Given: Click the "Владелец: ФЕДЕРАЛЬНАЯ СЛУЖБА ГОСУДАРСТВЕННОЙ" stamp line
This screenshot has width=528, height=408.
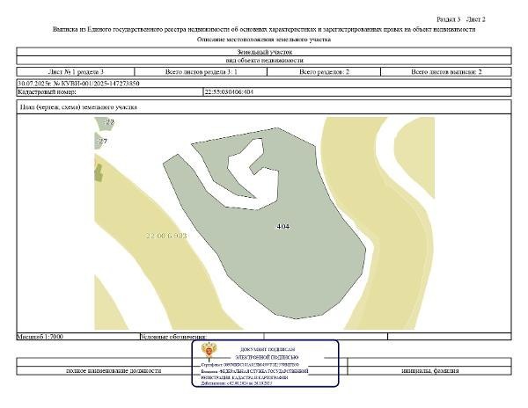Looking at the screenshot, I should [254, 371].
